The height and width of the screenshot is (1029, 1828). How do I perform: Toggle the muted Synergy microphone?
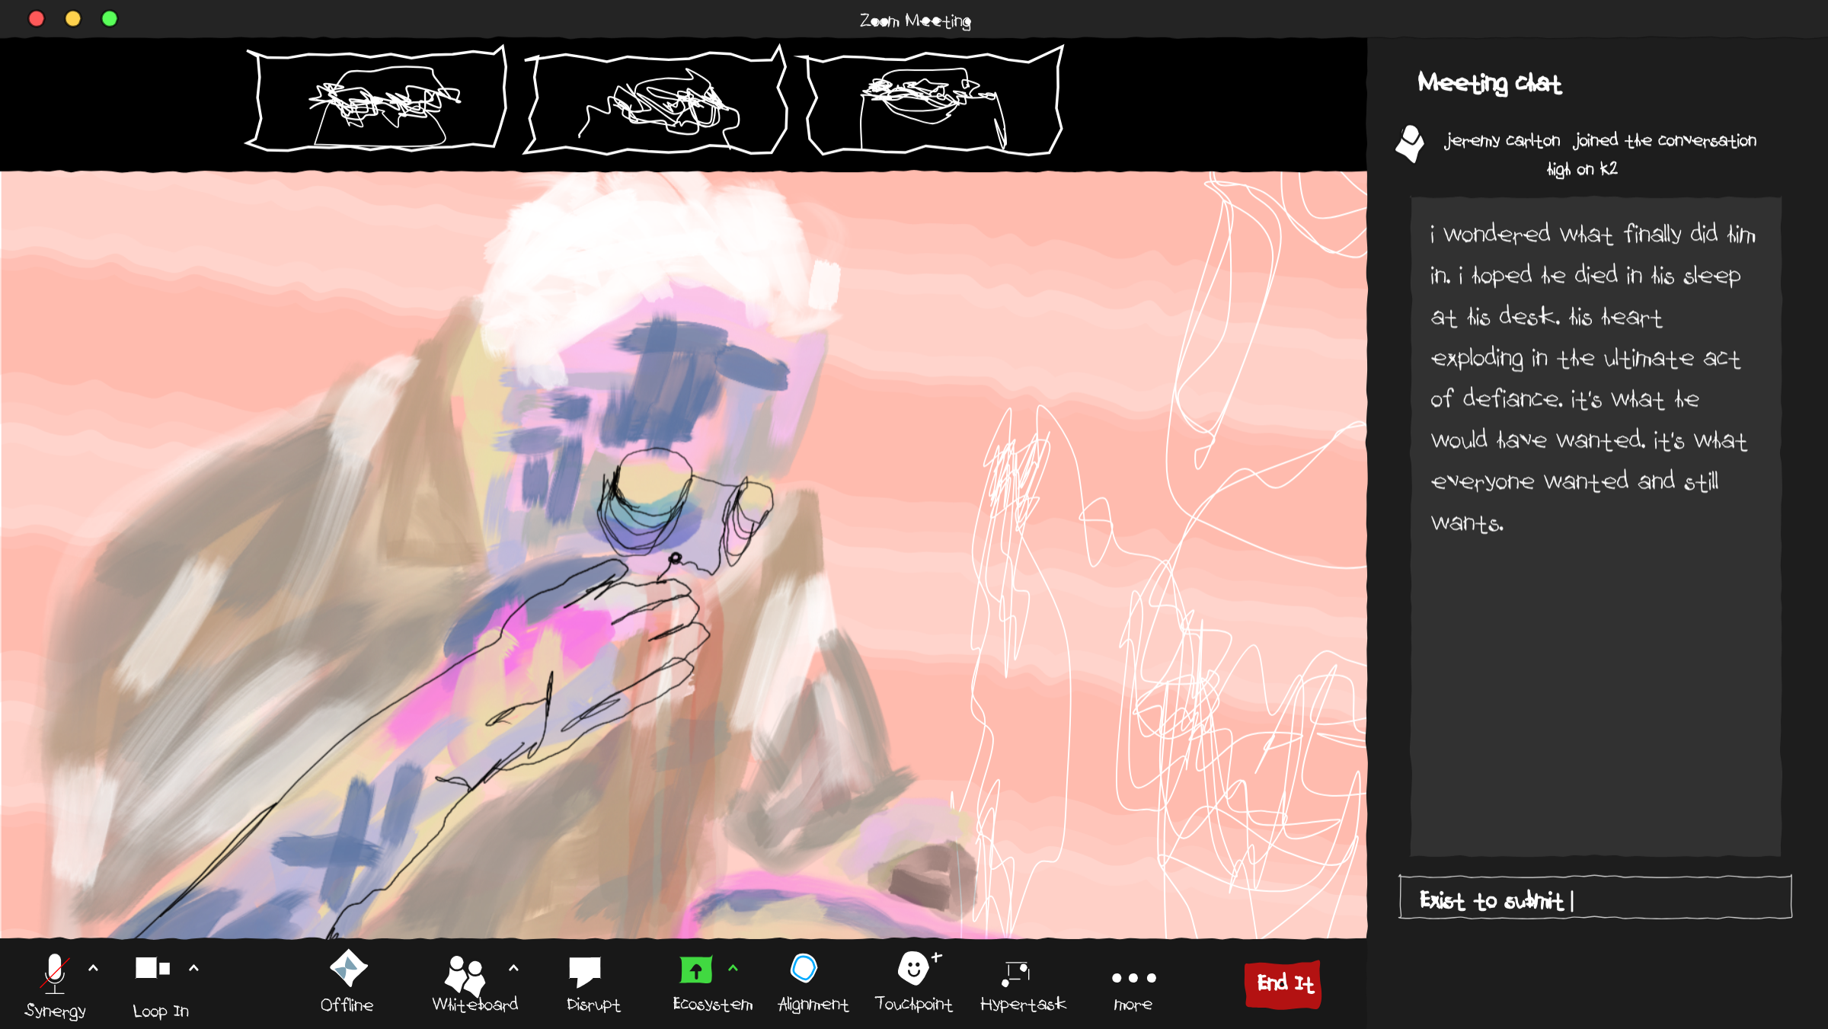click(x=54, y=973)
